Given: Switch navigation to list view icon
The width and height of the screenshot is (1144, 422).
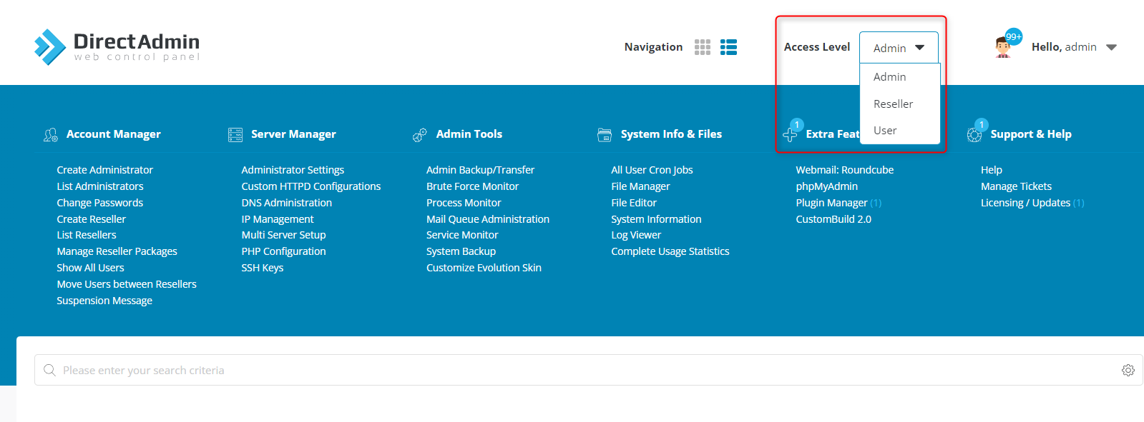Looking at the screenshot, I should click(x=728, y=47).
